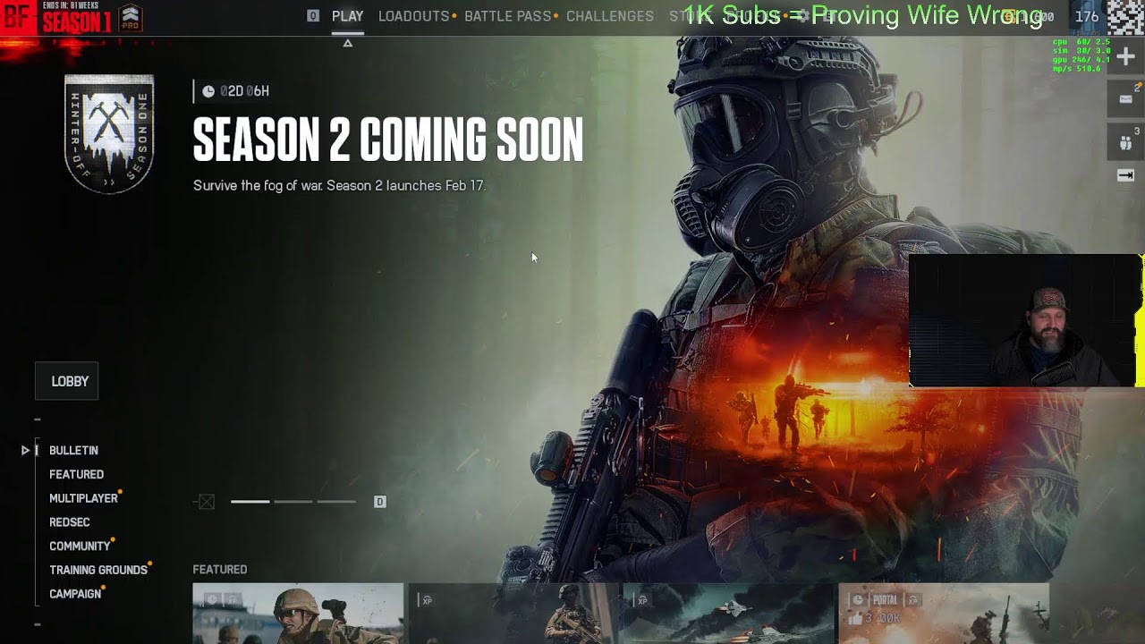
Task: Open TRAINING GROUNDS in the side menu
Action: click(98, 571)
